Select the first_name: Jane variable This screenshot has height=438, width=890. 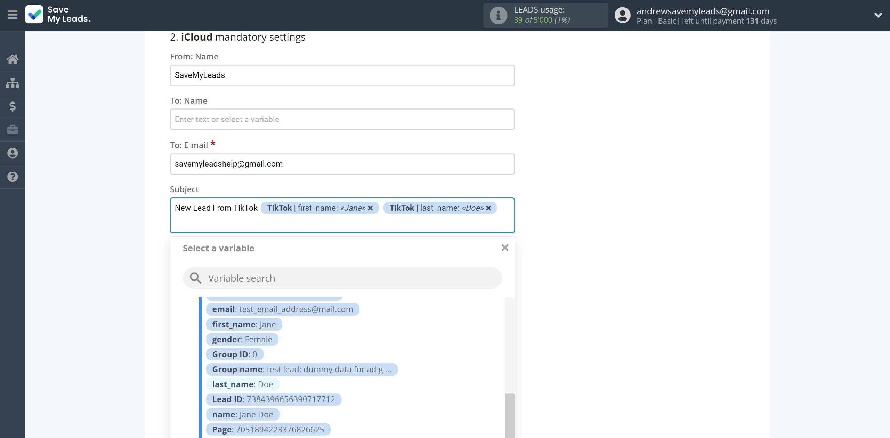[244, 324]
